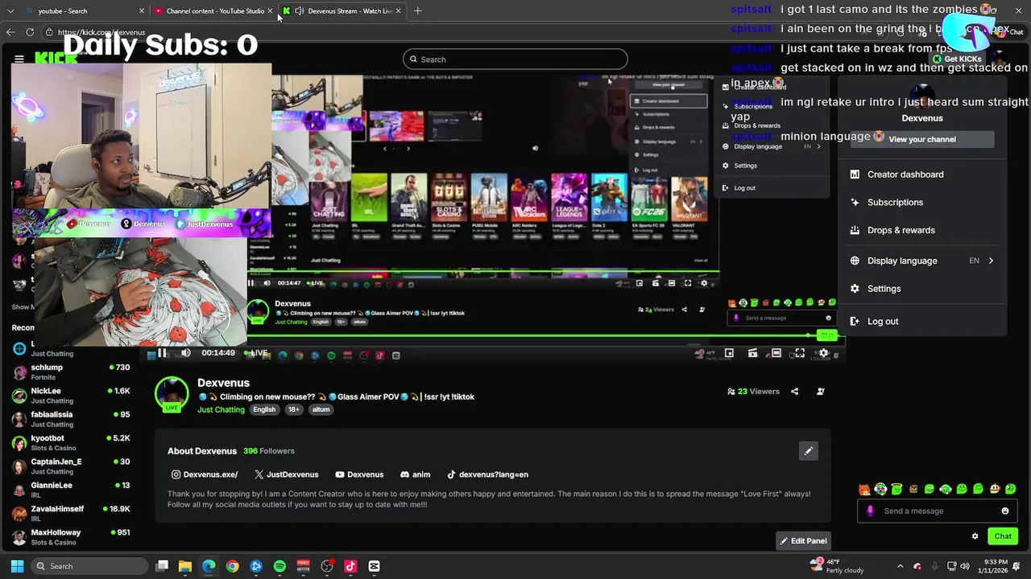Open TikTok app from the taskbar
Image resolution: width=1031 pixels, height=579 pixels.
350,566
